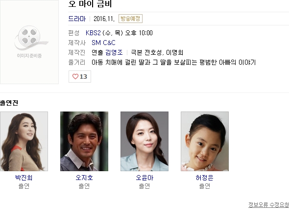Image resolution: width=289 pixels, height=224 pixels.
Task: Click the like count number 13
Action: click(83, 77)
